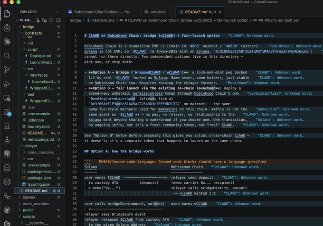Open README file marked 9+, U
323x226 pixels.
[37, 133]
